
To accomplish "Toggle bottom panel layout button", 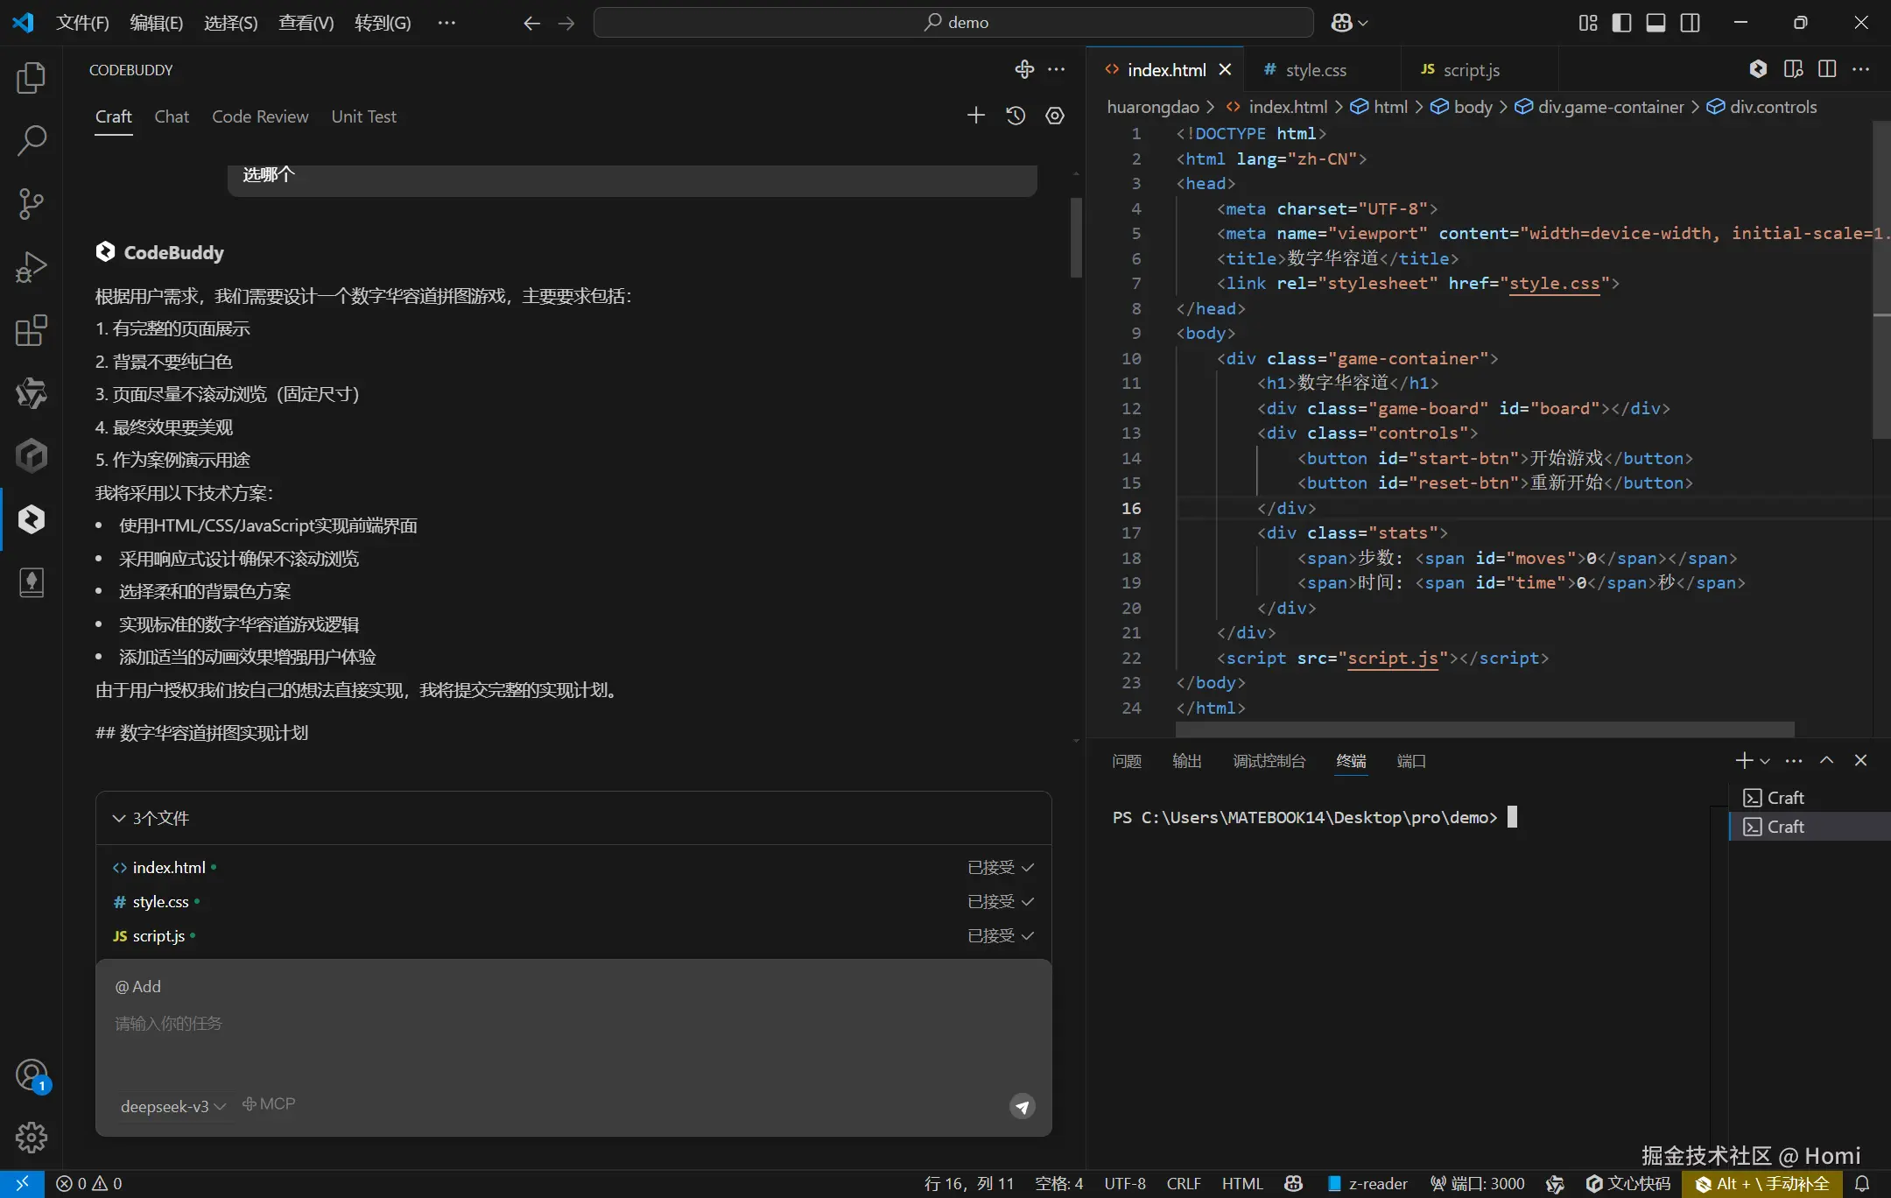I will [x=1656, y=23].
